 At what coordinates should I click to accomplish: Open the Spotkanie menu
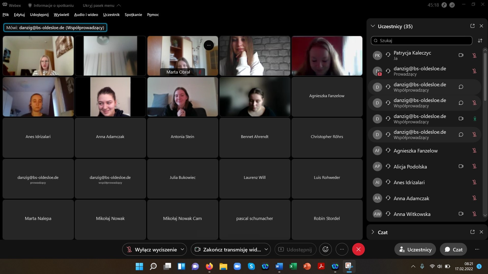[133, 15]
